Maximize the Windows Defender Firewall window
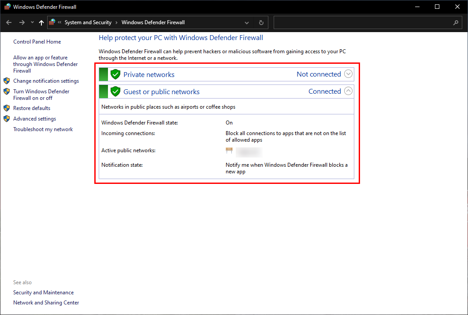The height and width of the screenshot is (315, 468). pos(437,7)
